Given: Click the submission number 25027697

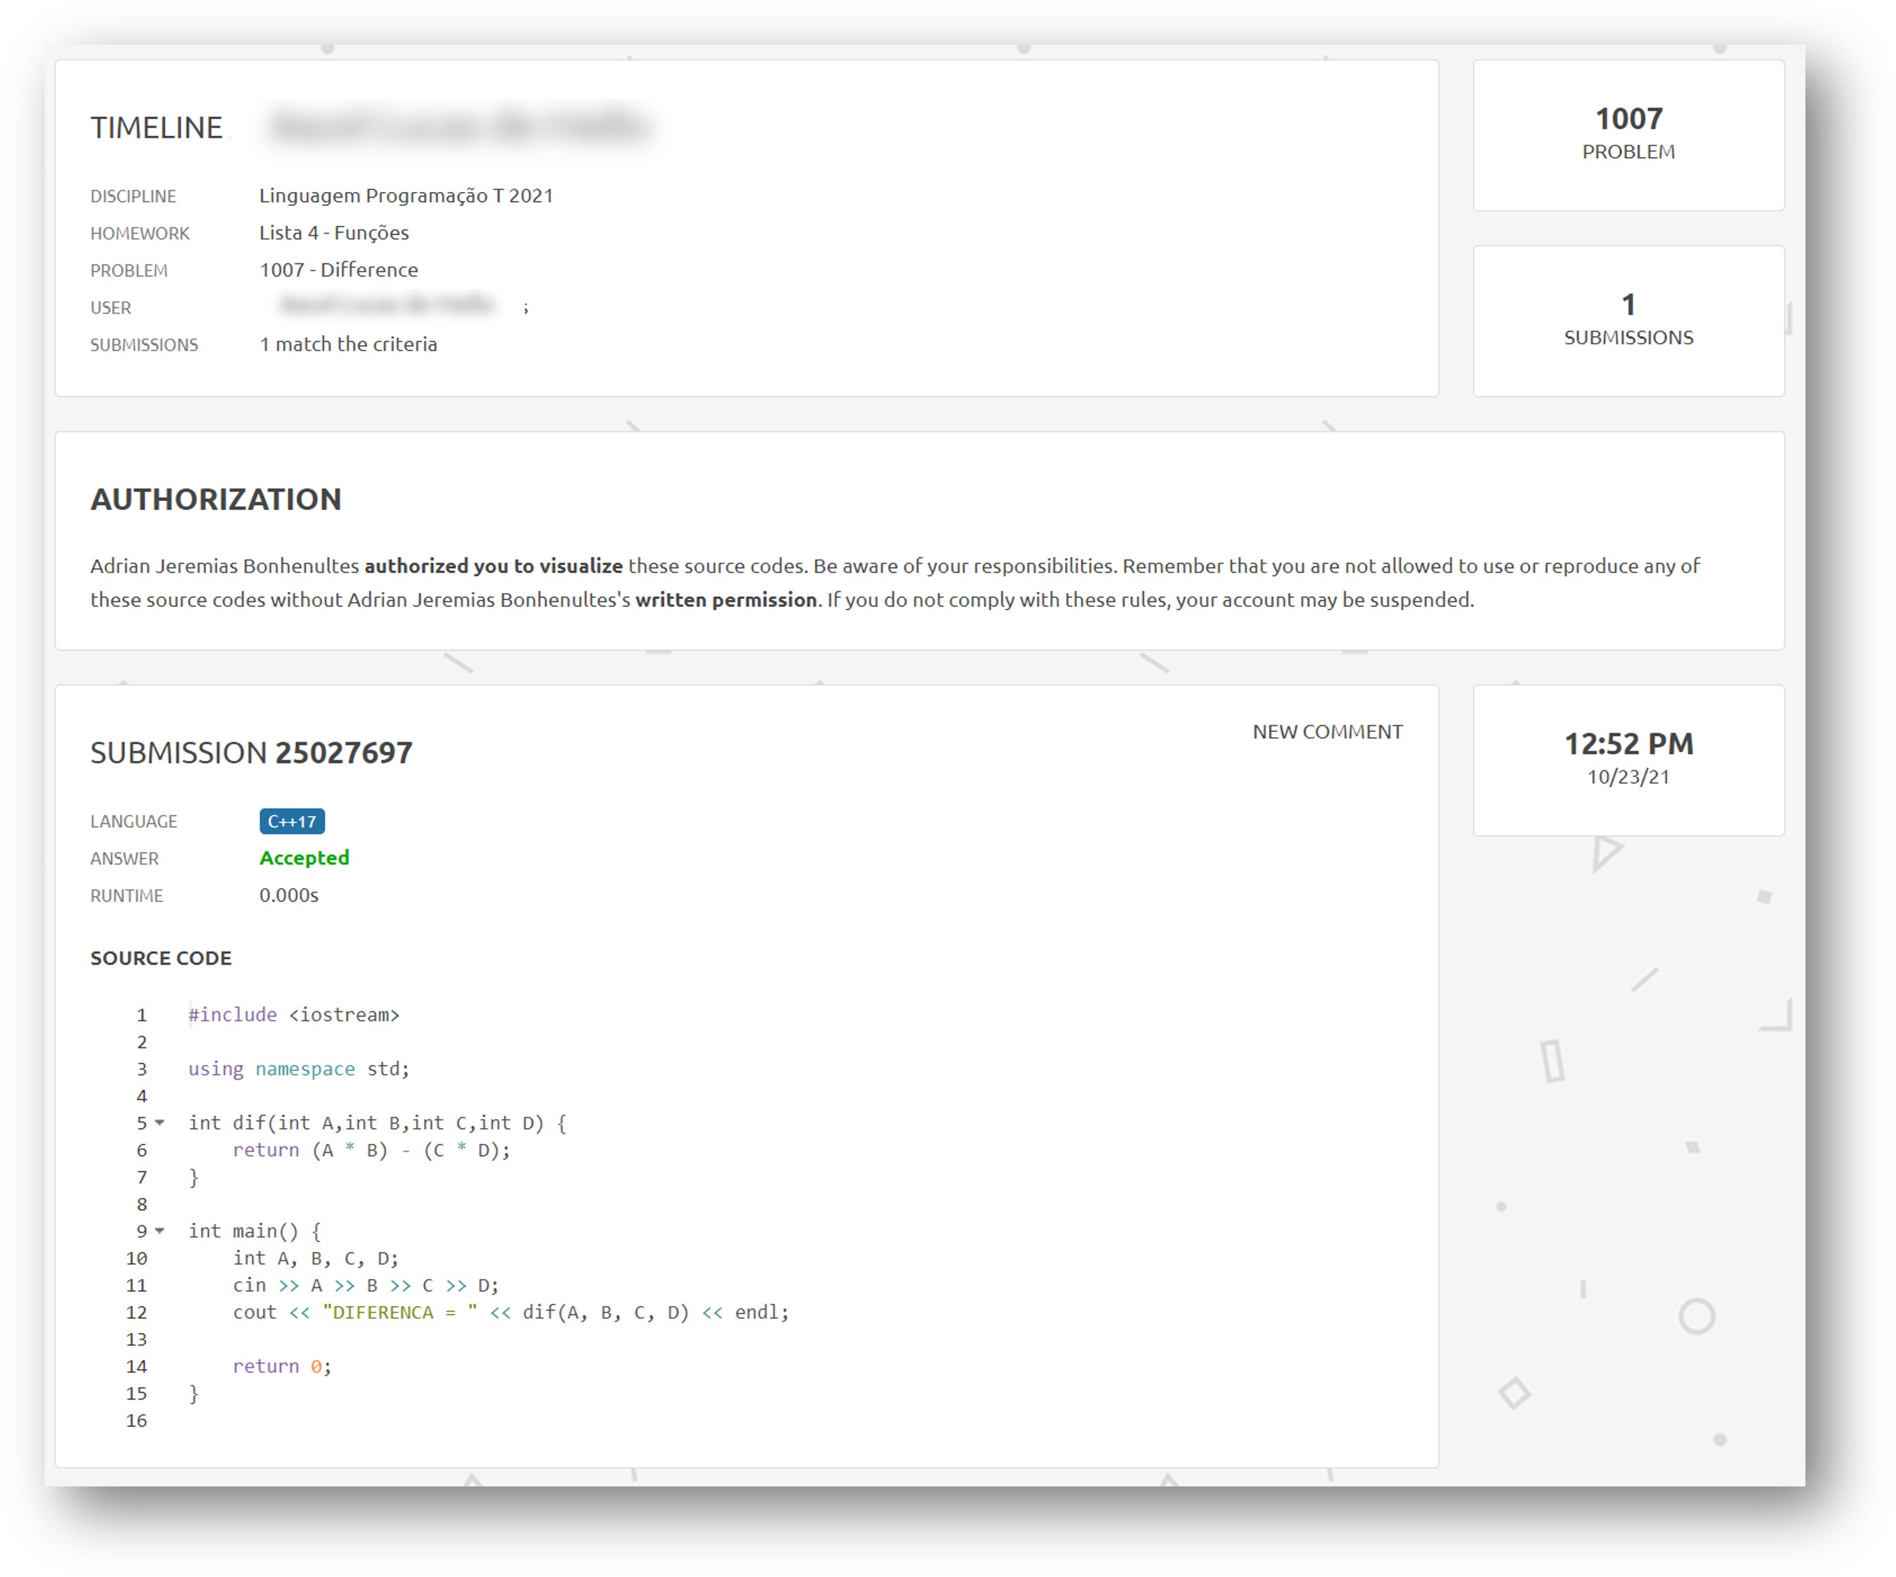Looking at the screenshot, I should (x=343, y=753).
